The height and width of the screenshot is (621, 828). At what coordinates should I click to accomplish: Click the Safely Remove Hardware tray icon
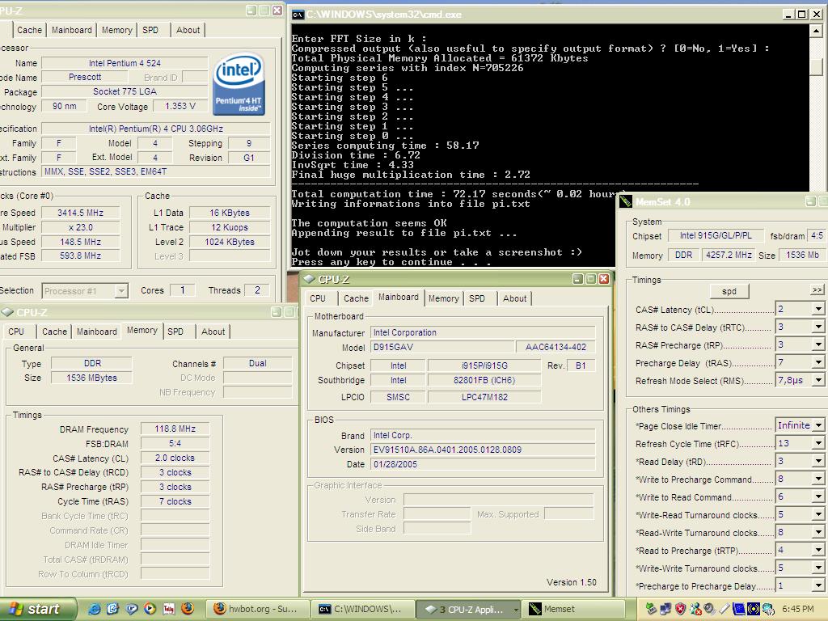pyautogui.click(x=651, y=609)
